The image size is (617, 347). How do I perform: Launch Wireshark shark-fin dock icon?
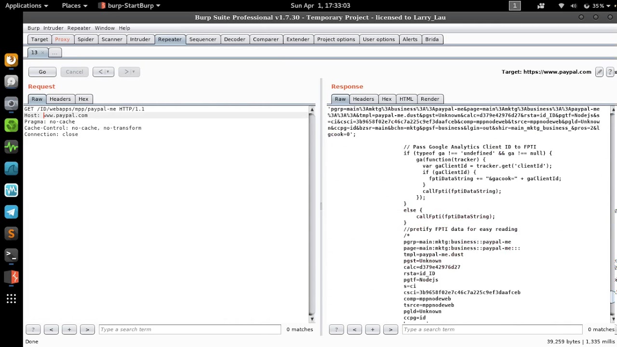click(x=11, y=168)
